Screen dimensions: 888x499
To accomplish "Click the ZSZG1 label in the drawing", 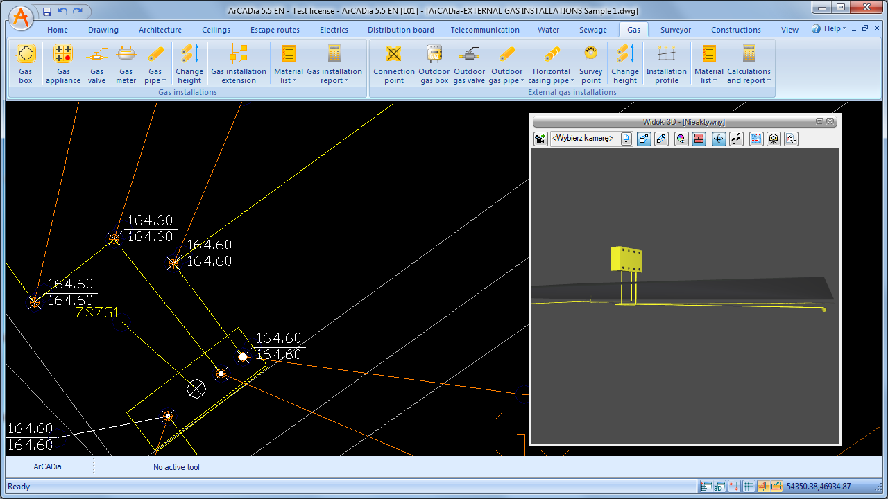I will click(x=96, y=313).
